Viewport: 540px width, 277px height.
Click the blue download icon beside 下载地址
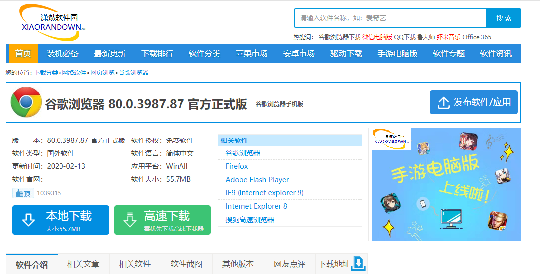click(x=358, y=264)
